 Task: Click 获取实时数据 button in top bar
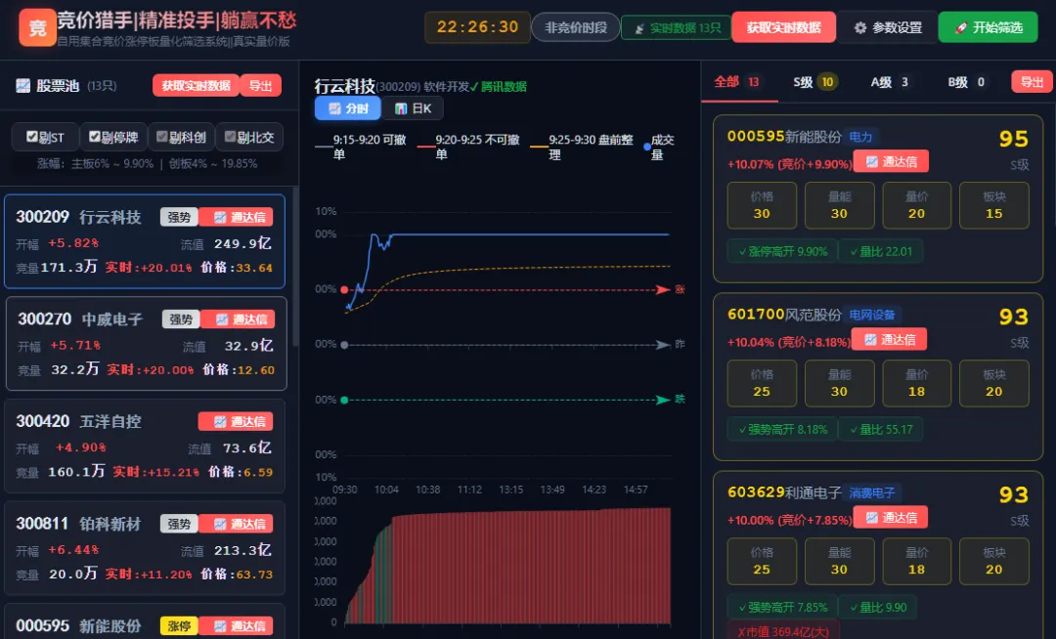[x=784, y=27]
